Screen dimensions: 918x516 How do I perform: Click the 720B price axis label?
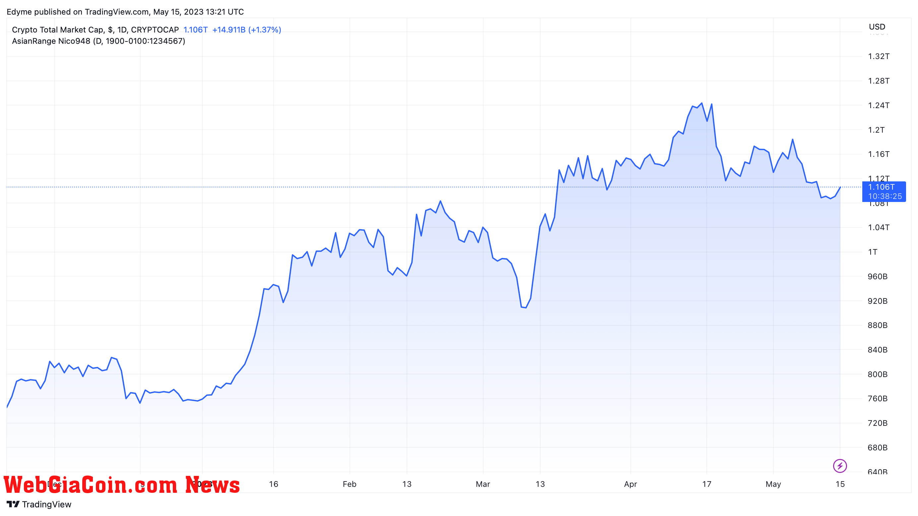878,423
